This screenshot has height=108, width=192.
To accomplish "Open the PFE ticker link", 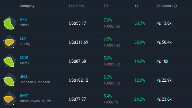I will point(23,20).
